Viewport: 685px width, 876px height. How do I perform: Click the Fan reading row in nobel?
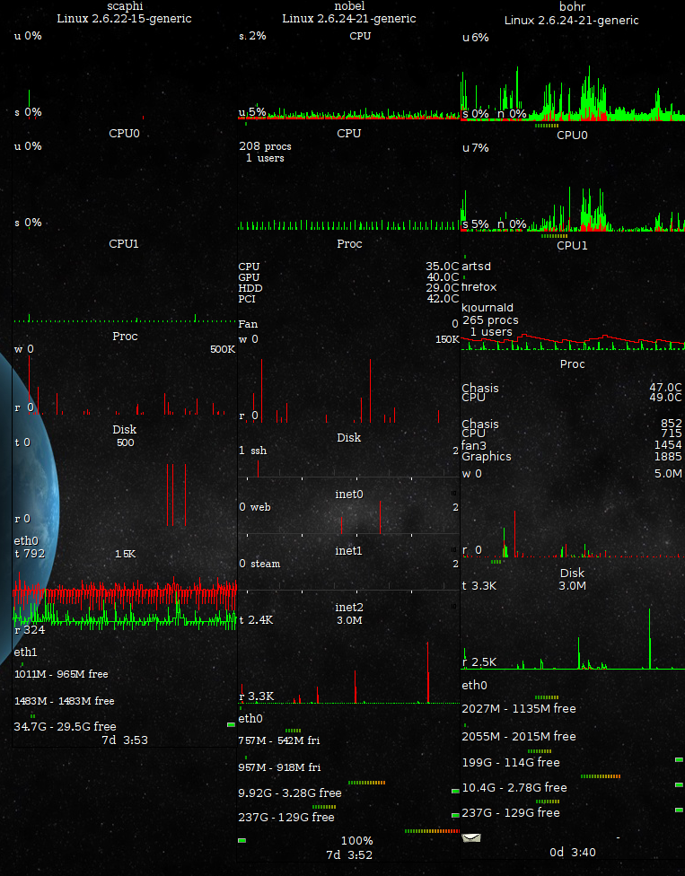(x=348, y=323)
